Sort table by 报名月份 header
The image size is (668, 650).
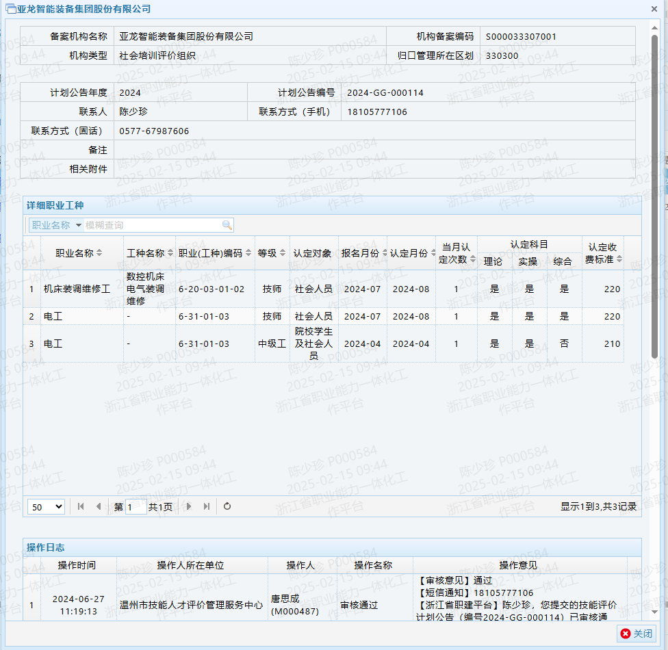click(x=361, y=253)
